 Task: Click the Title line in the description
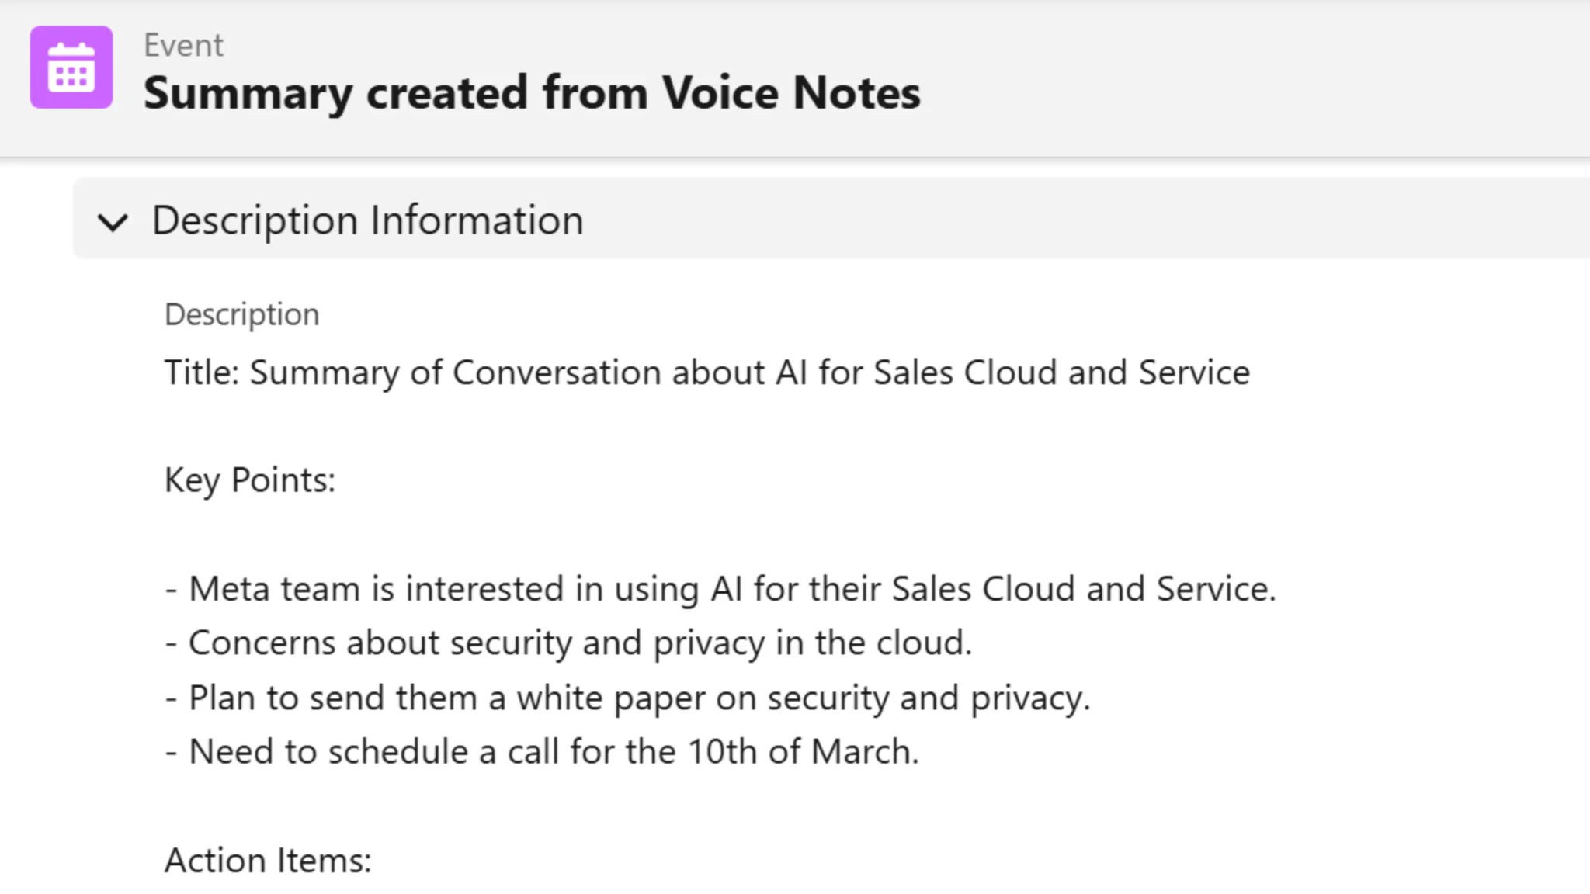pyautogui.click(x=706, y=372)
